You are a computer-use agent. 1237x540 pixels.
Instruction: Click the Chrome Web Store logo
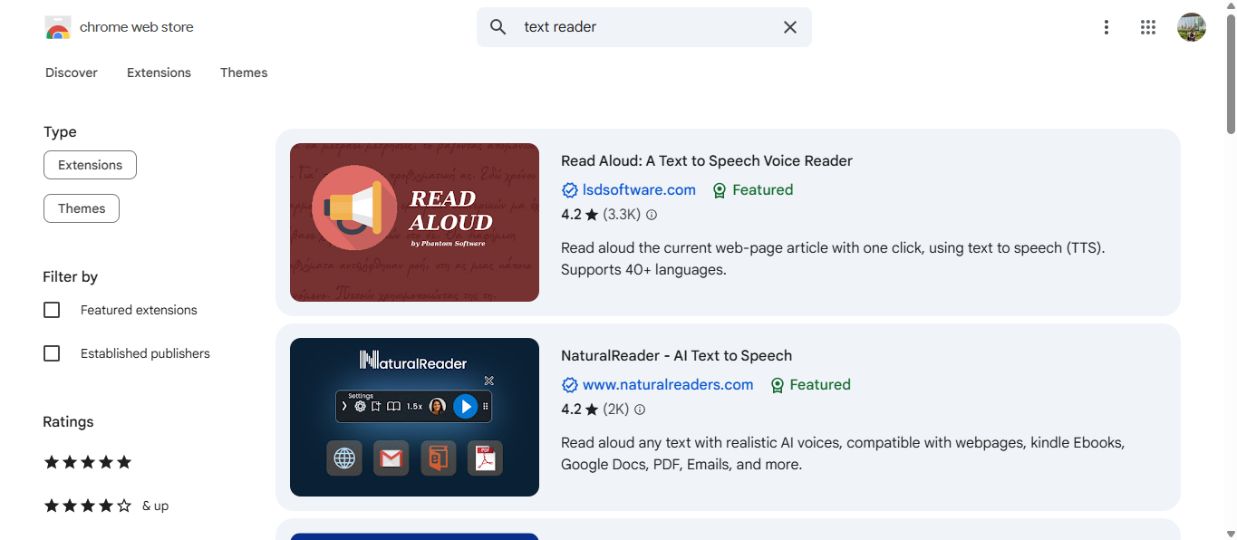tap(58, 27)
